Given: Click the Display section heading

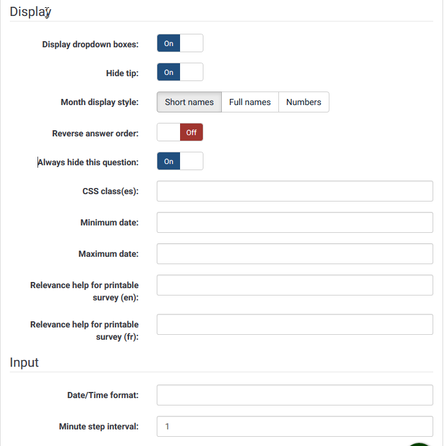Looking at the screenshot, I should click(30, 11).
